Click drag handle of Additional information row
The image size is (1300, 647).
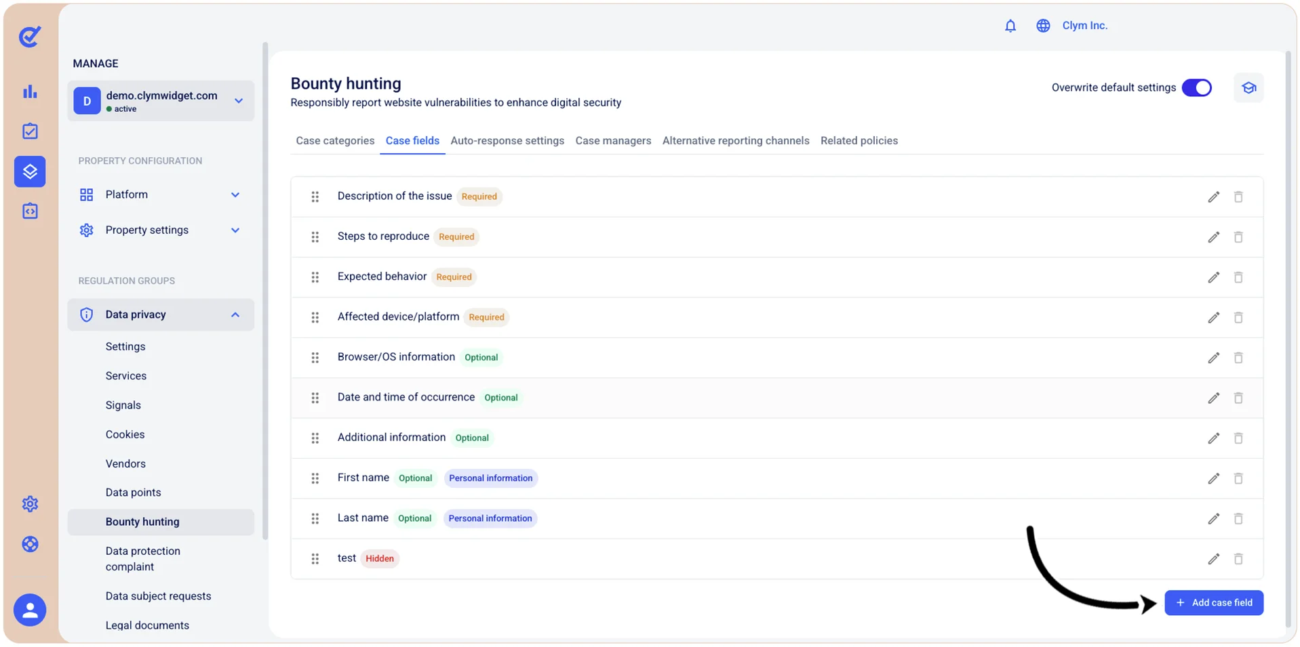pyautogui.click(x=315, y=438)
